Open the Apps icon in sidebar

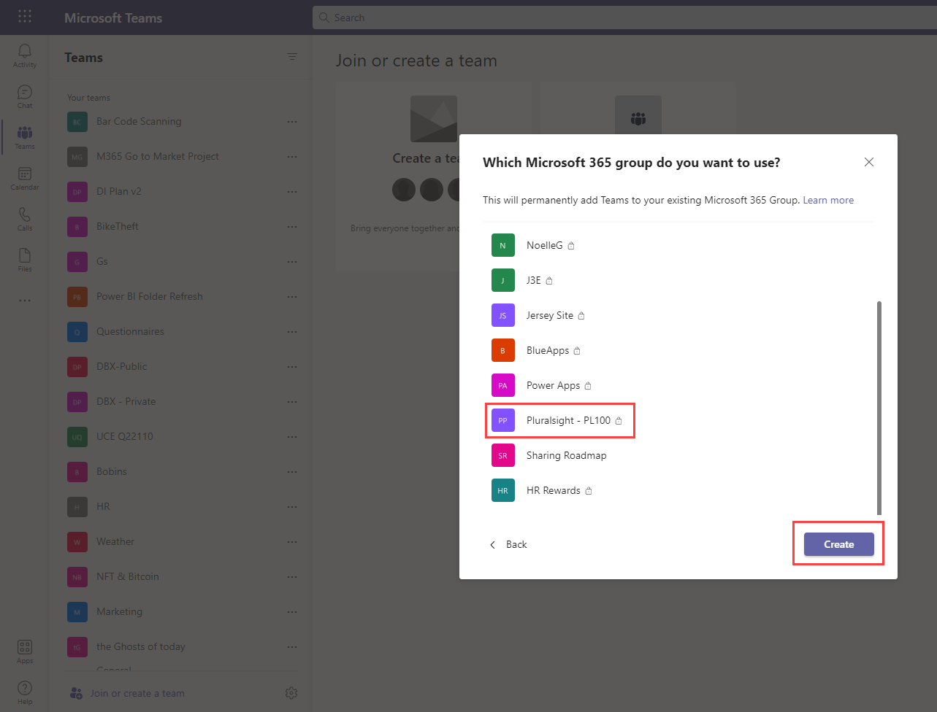click(x=25, y=651)
